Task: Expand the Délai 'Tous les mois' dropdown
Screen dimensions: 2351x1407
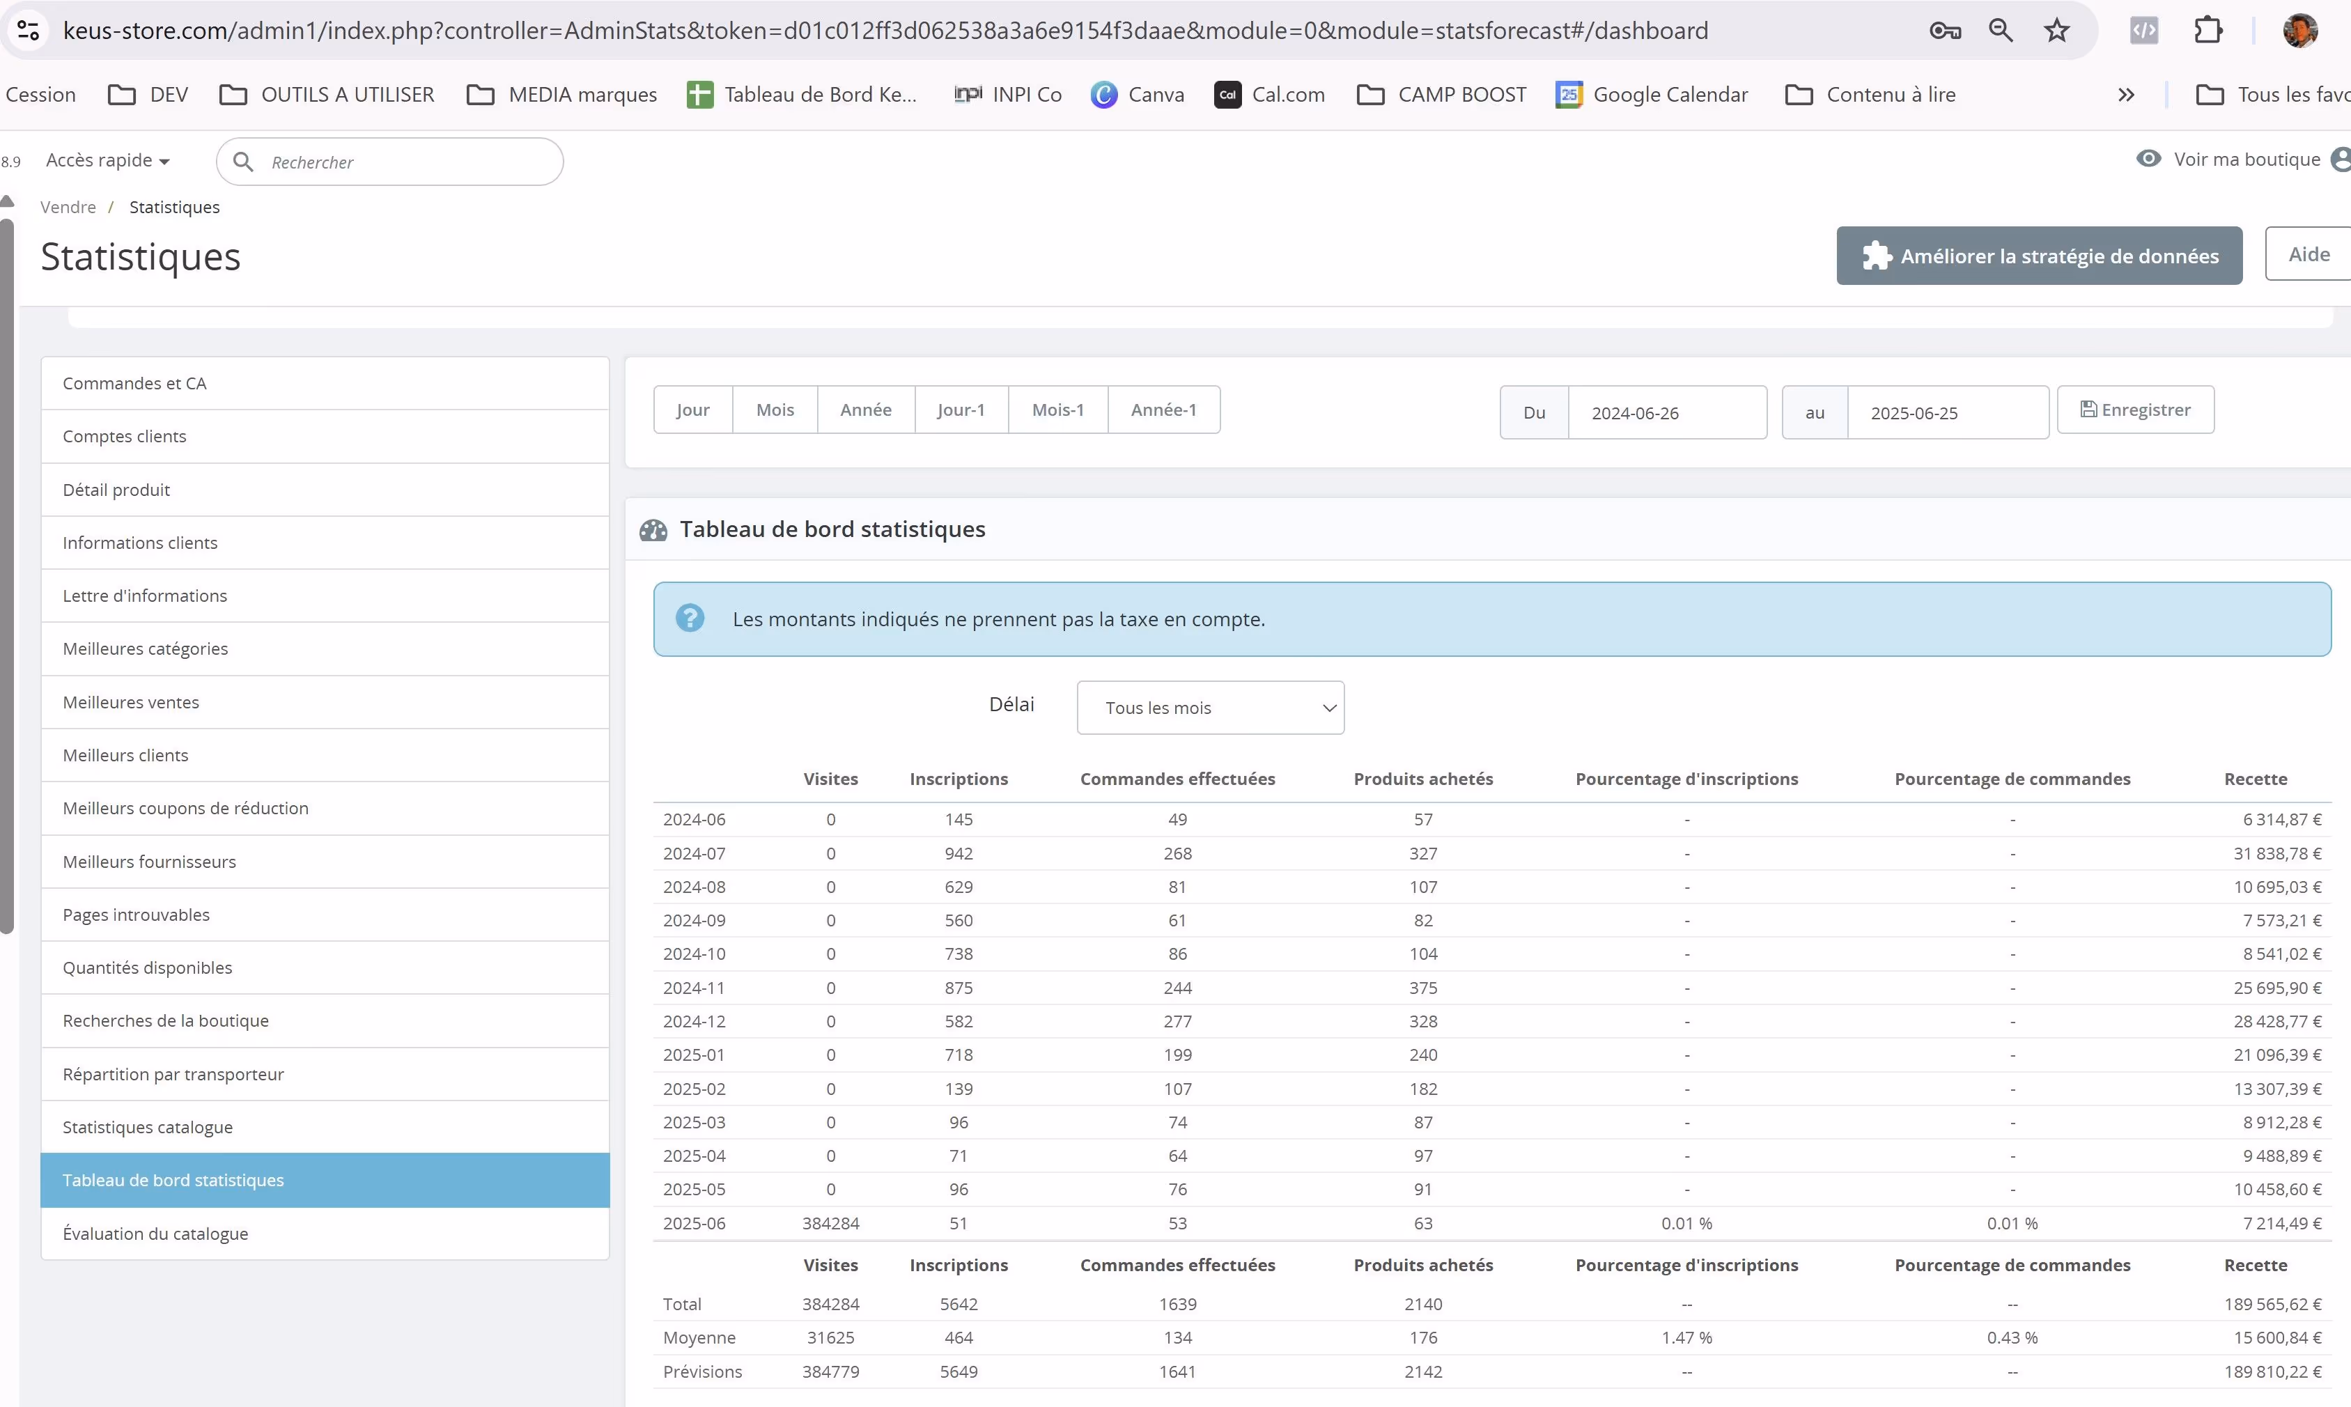Action: pyautogui.click(x=1209, y=707)
